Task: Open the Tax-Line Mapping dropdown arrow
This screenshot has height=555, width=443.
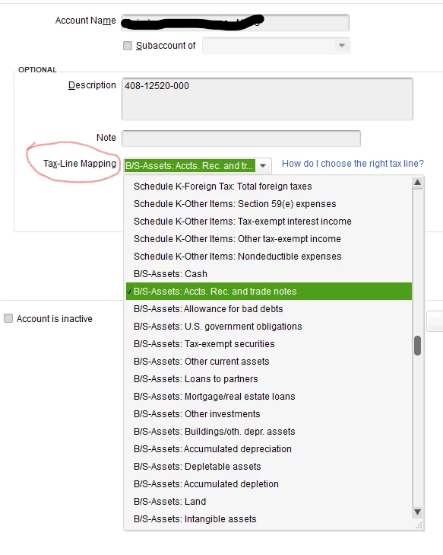Action: pos(263,166)
